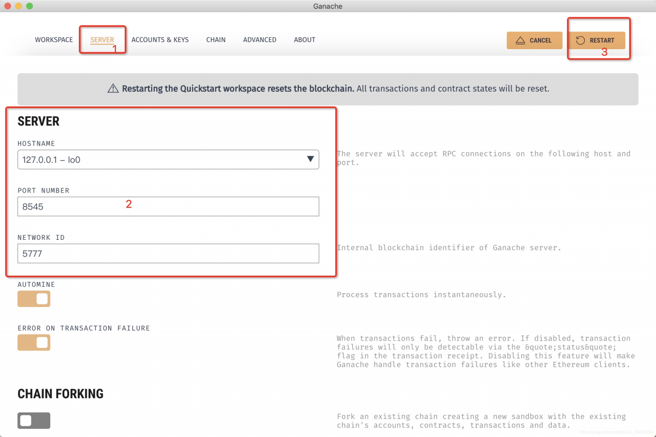Enable the Chain Forking switch
Viewport: 656px width, 437px height.
click(34, 421)
